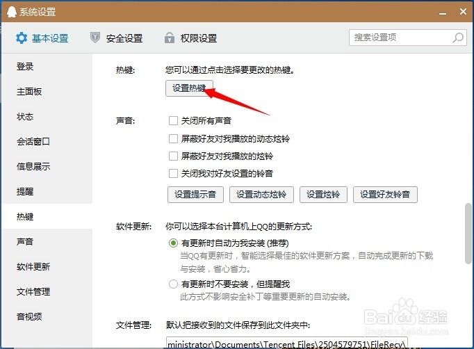
Task: Click the 软件更新: label in content area
Action: (133, 226)
